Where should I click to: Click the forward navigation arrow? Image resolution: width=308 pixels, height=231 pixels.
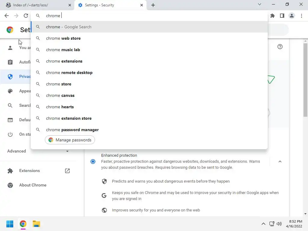(16, 16)
